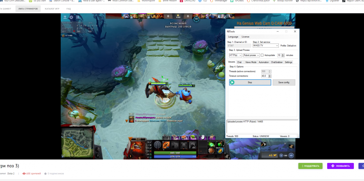Select the first orange spear ability icon
The image size is (364, 181).
pyautogui.click(x=165, y=145)
